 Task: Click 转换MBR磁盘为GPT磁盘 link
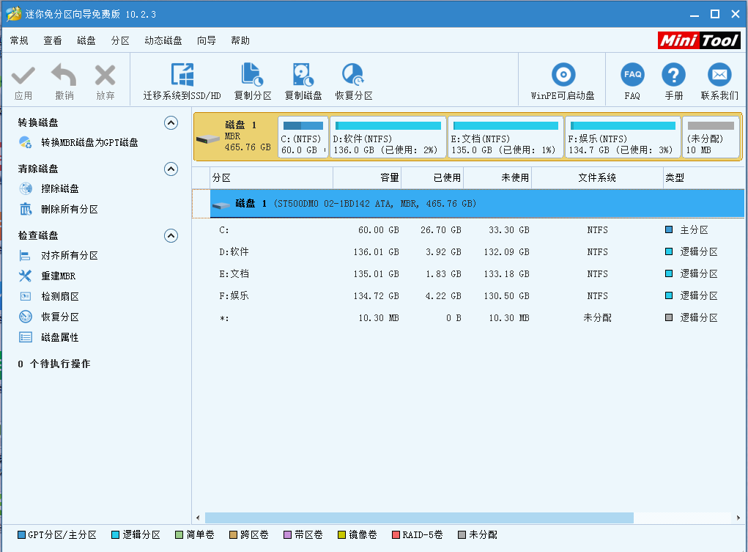click(89, 142)
